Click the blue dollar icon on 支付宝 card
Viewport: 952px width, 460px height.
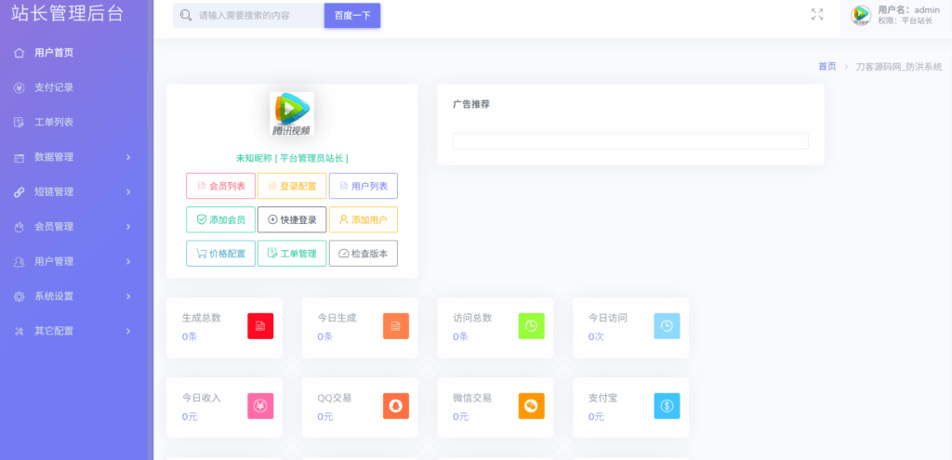coord(667,406)
